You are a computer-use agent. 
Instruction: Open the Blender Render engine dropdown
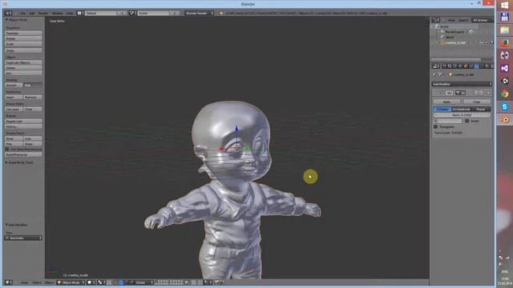coord(199,13)
